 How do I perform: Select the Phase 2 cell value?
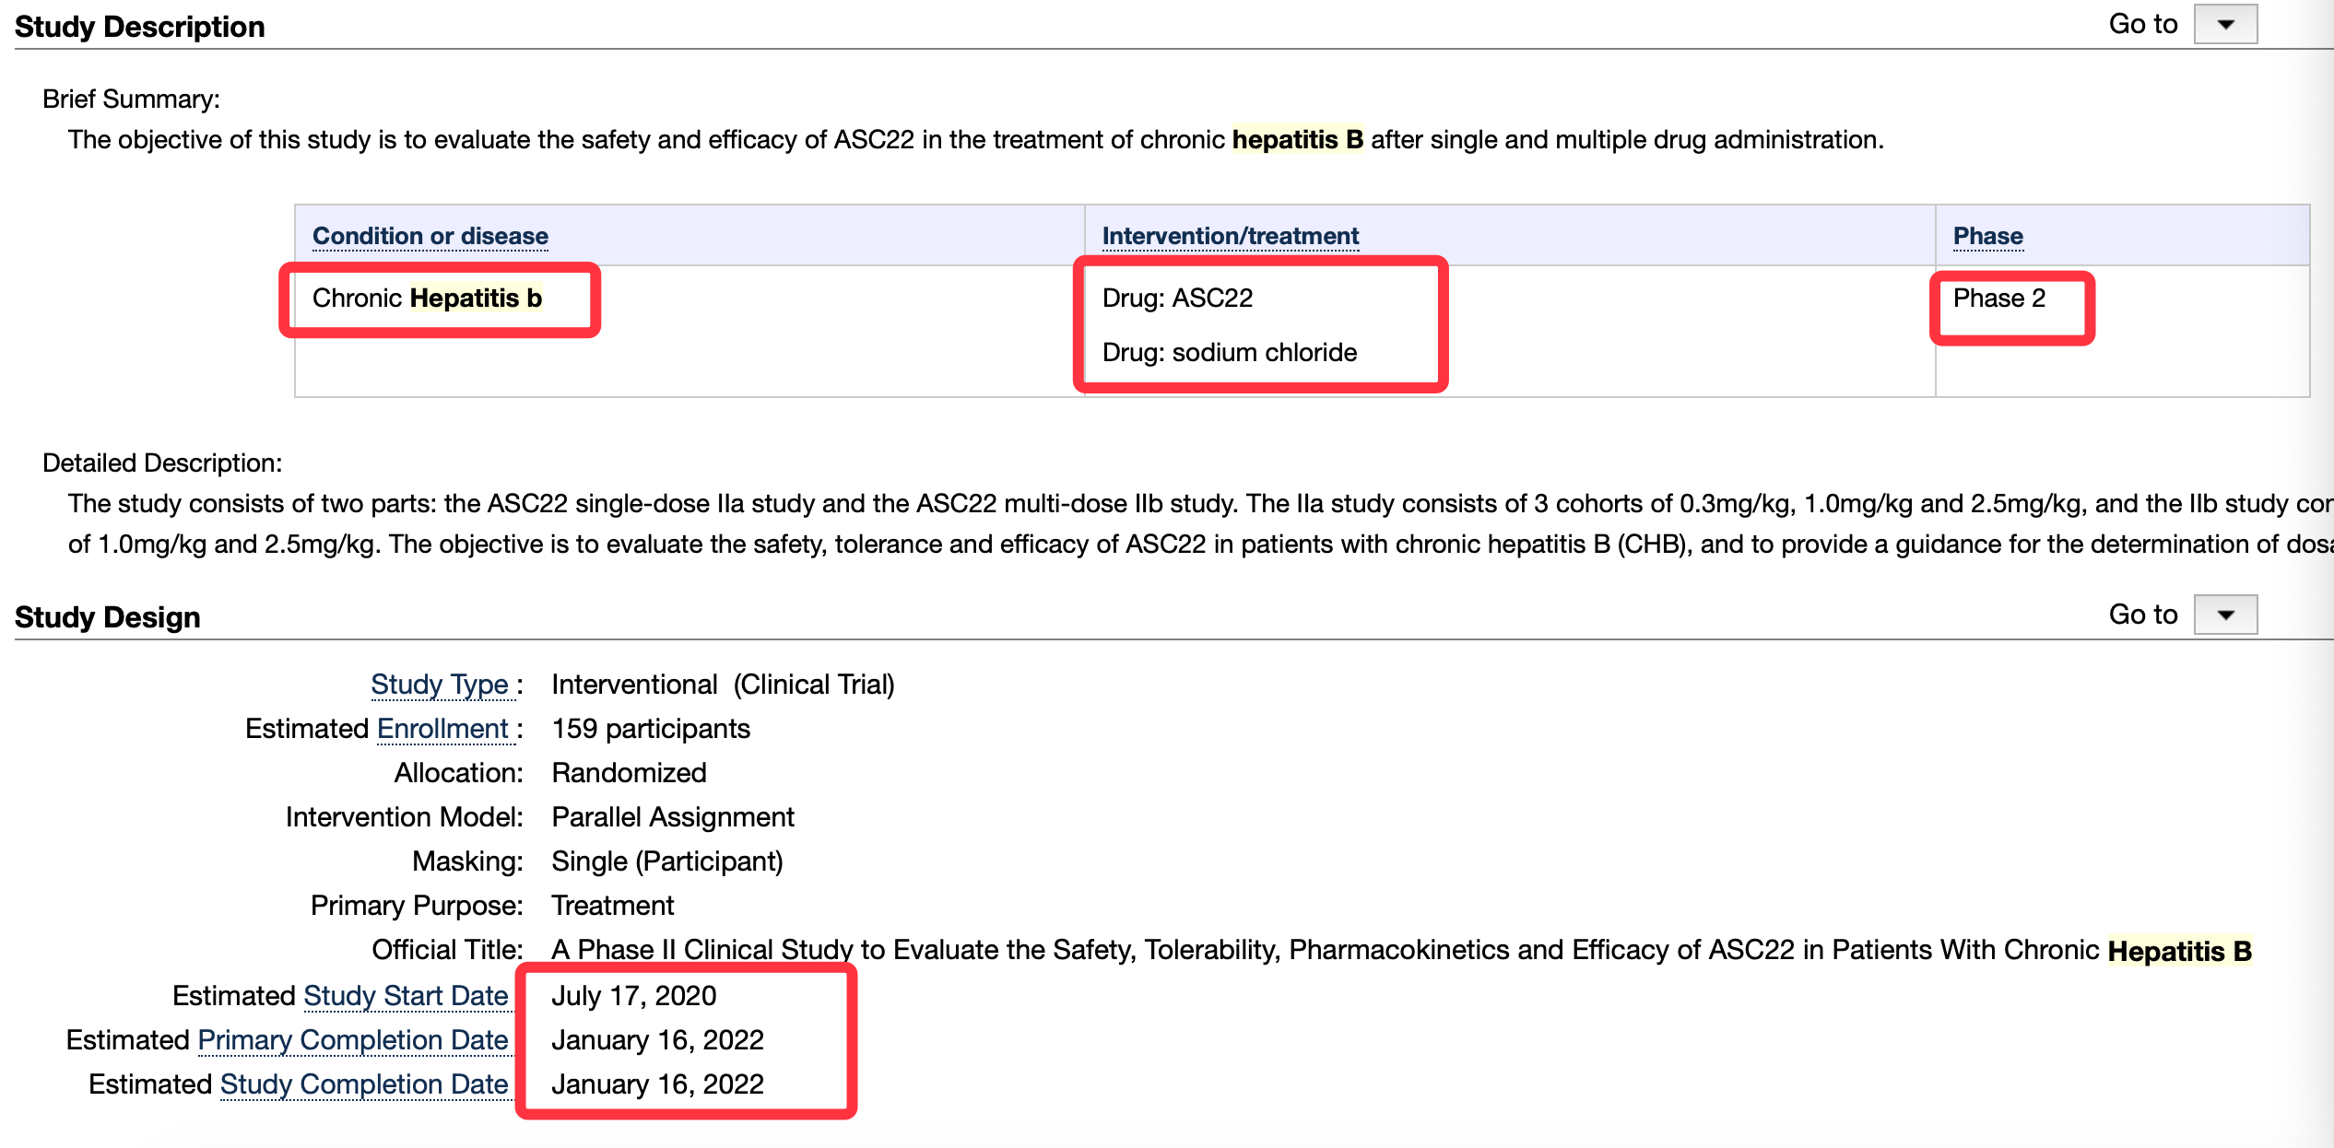pos(1999,299)
